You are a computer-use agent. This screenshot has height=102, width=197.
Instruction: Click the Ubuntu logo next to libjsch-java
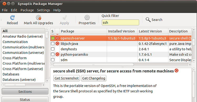coord(57,44)
